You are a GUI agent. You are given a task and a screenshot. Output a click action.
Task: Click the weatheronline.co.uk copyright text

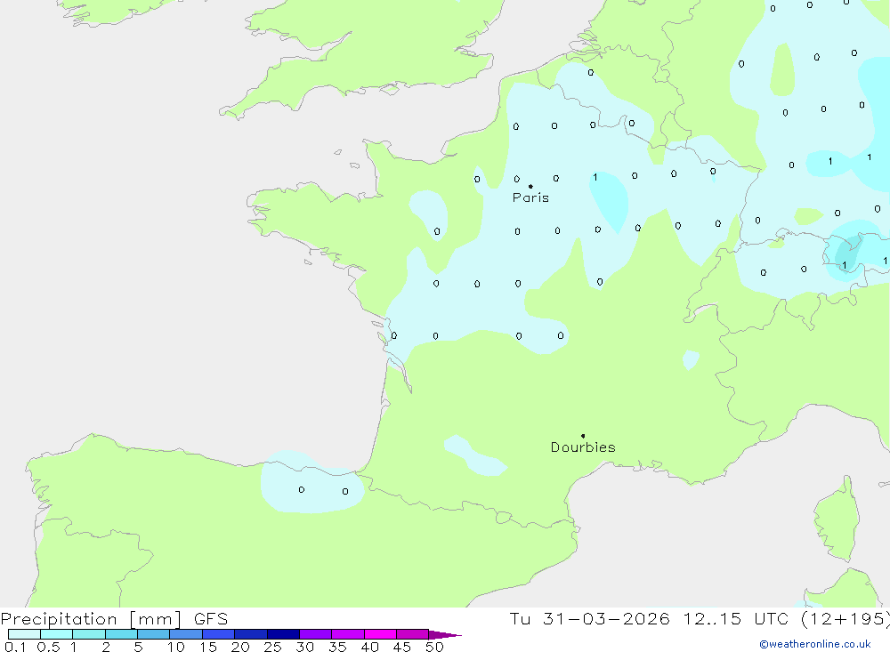point(815,644)
